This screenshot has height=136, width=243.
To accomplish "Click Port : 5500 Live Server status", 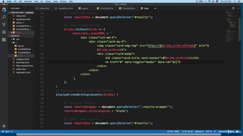I will click(173, 131).
